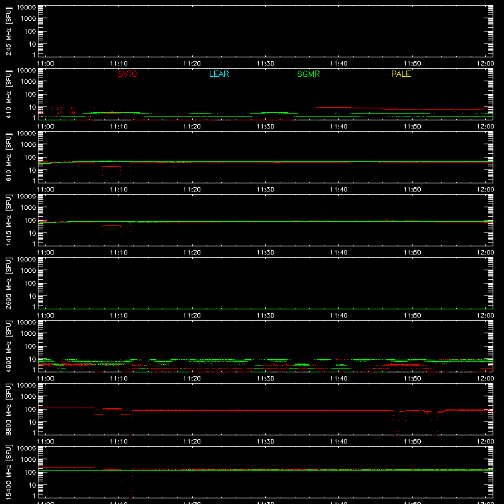Viewport: 504px width, 504px height.
Task: Click the red dip segment in the 610 MHz plot
Action: (112, 166)
